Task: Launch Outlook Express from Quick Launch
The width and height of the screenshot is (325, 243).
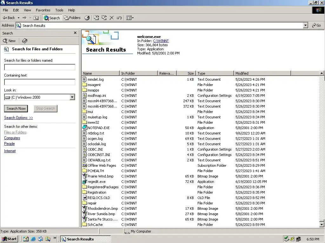Action: tap(40, 239)
